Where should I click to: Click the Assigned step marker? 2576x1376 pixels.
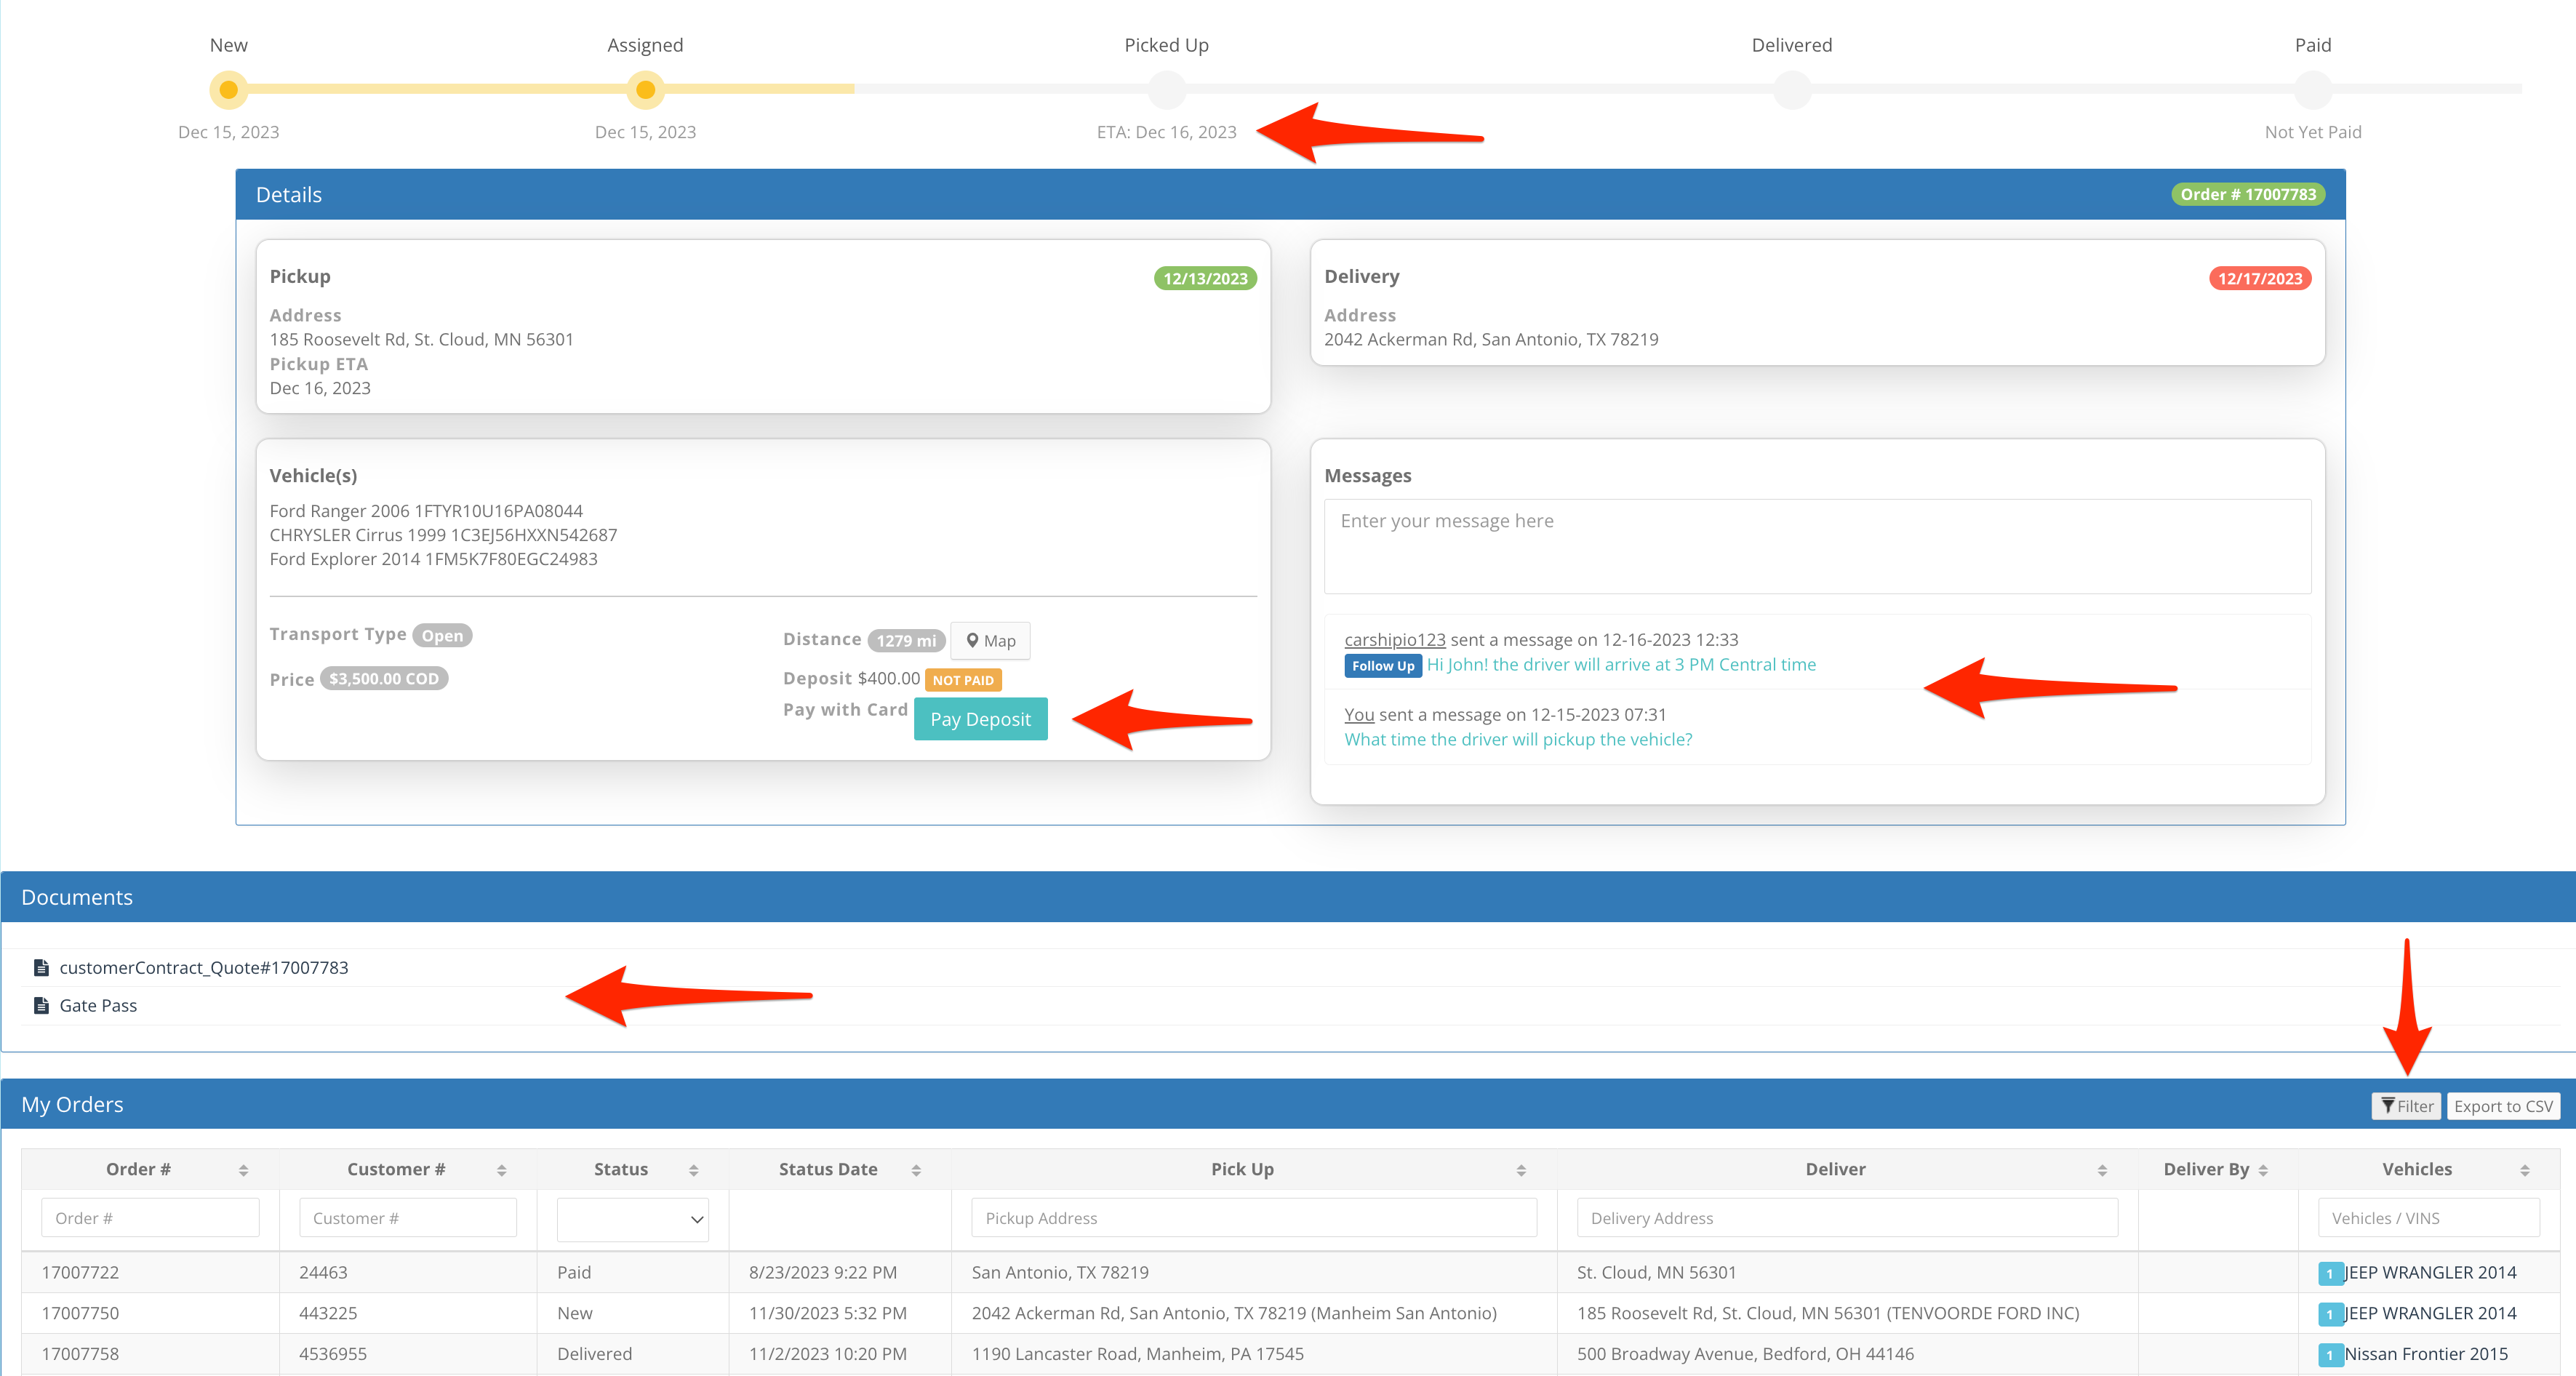point(645,90)
